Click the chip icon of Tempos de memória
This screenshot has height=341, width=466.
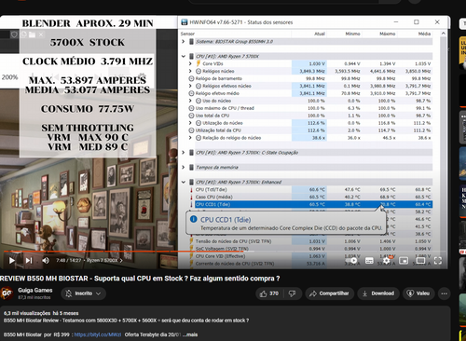coord(191,168)
